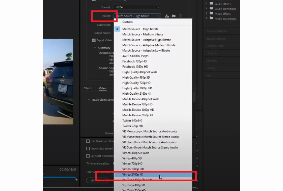Select Match Source - High bitrate preset
Viewport: 283px width, 191px height.
(153, 29)
